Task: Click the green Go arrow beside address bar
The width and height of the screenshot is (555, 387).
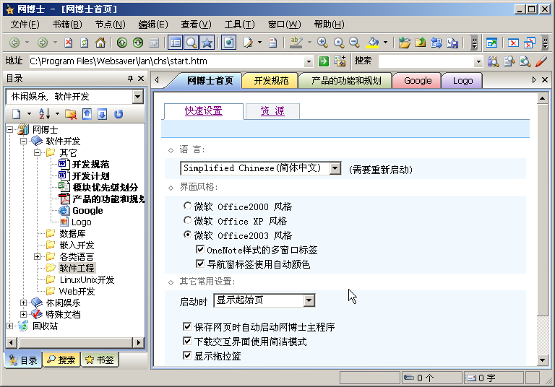Action: point(324,61)
